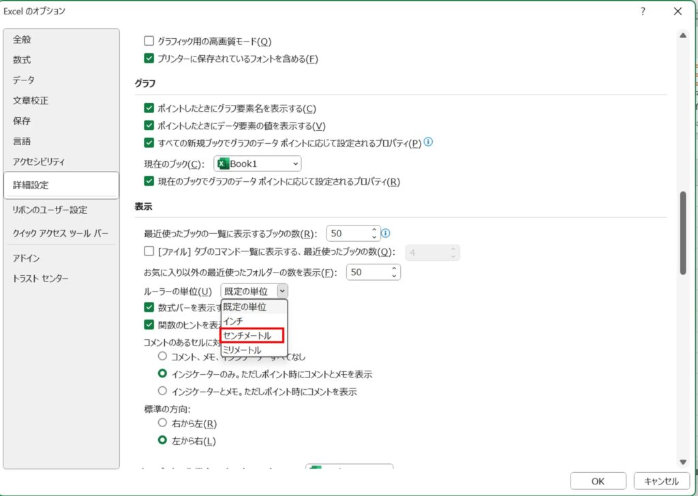
Task: Select 左から右 default direction
Action: click(x=162, y=441)
